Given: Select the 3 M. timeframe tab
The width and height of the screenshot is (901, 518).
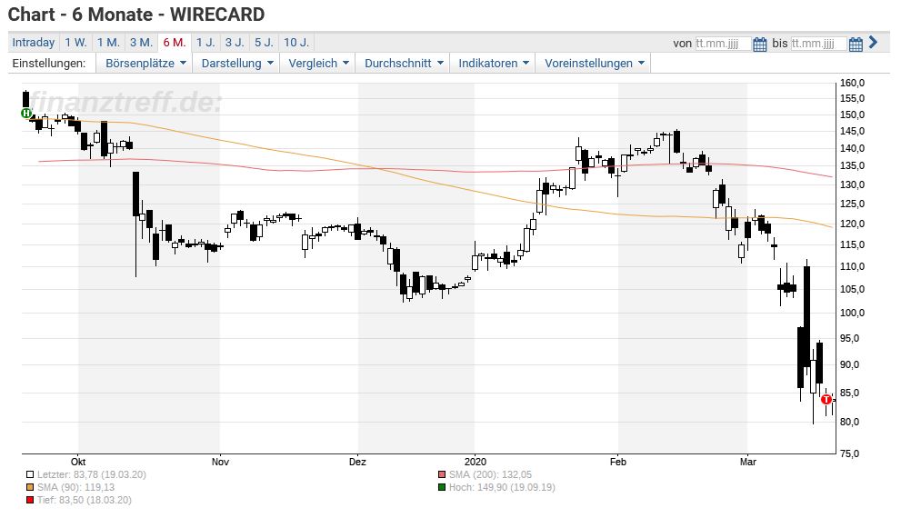Looking at the screenshot, I should click(x=141, y=43).
